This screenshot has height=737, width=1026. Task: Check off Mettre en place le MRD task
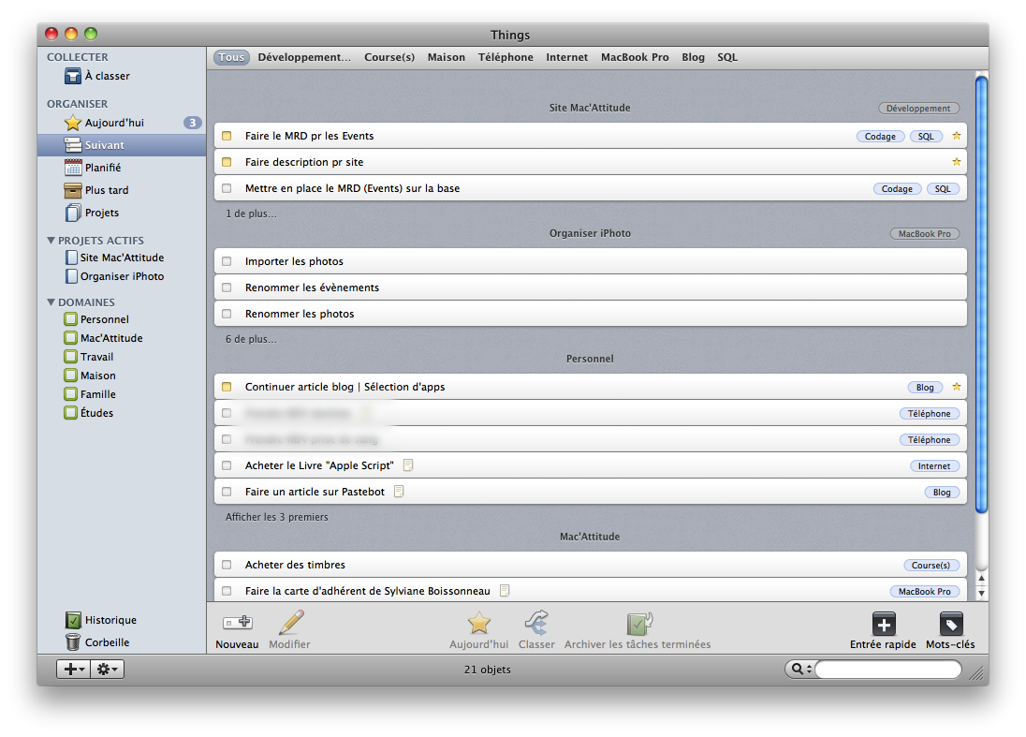[x=227, y=188]
